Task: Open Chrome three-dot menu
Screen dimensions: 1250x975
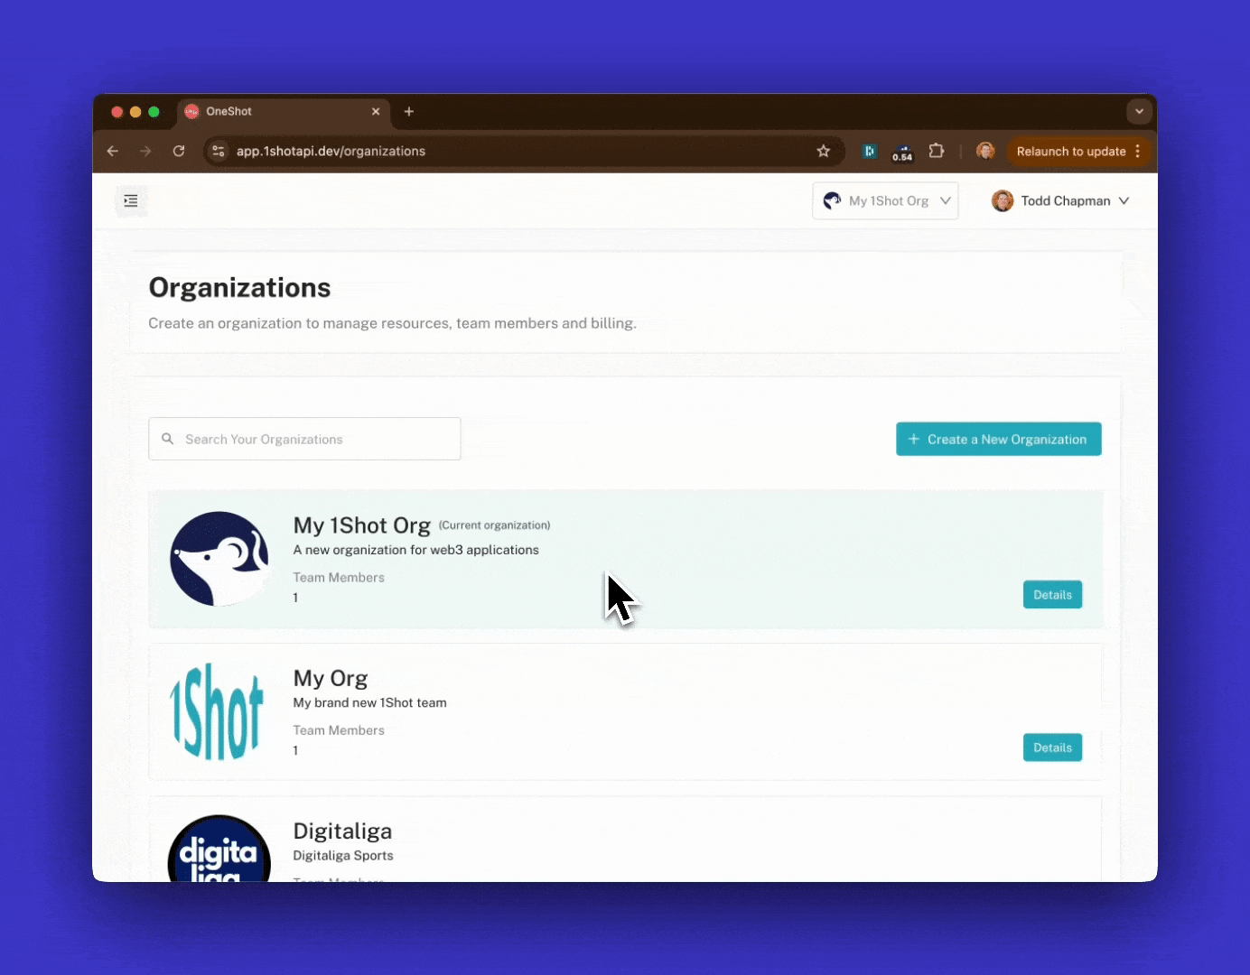Action: pyautogui.click(x=1138, y=151)
